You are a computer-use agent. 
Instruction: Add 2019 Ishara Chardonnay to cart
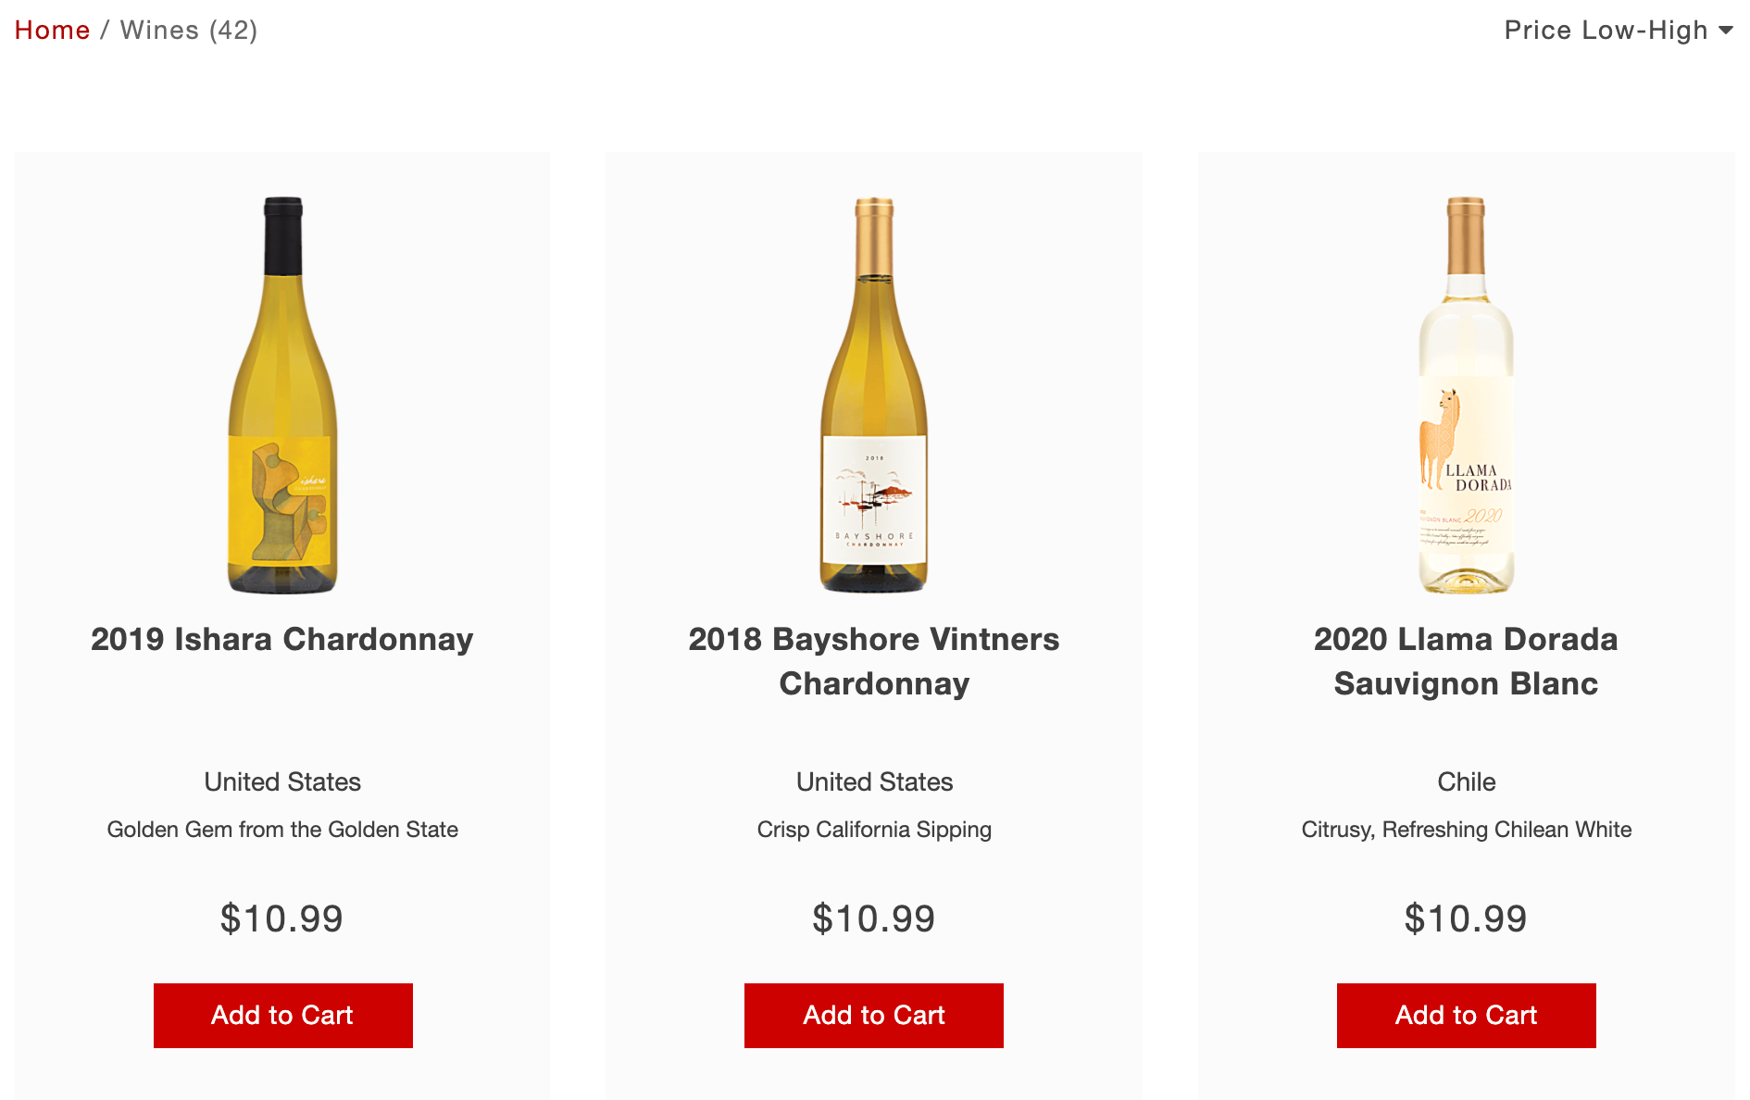coord(282,1015)
